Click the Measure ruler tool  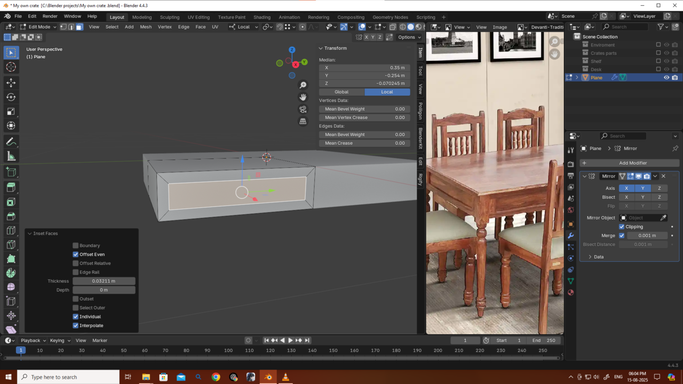pyautogui.click(x=11, y=156)
